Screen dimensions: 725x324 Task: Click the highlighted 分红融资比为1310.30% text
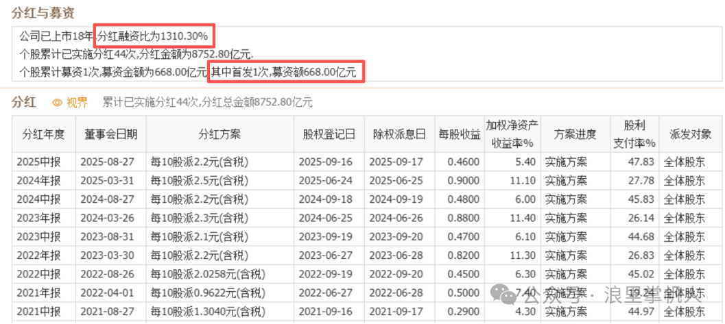coord(156,36)
